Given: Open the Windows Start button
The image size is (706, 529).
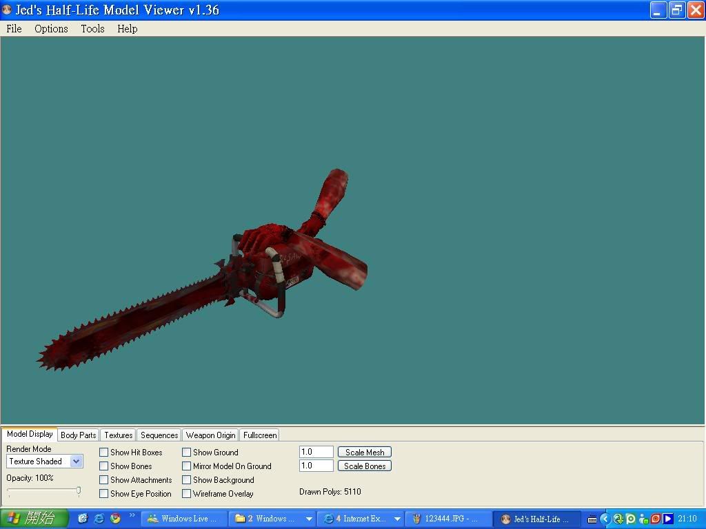Looking at the screenshot, I should pyautogui.click(x=34, y=518).
